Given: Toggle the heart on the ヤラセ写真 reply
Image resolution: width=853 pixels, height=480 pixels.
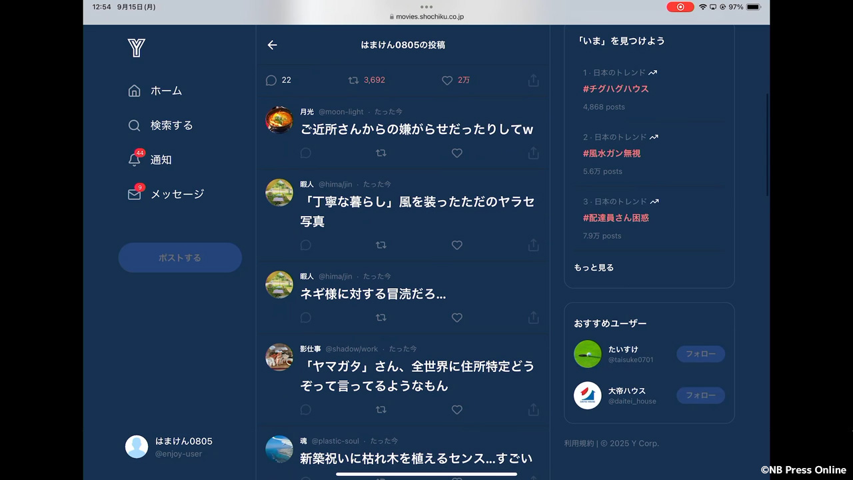Looking at the screenshot, I should [456, 245].
